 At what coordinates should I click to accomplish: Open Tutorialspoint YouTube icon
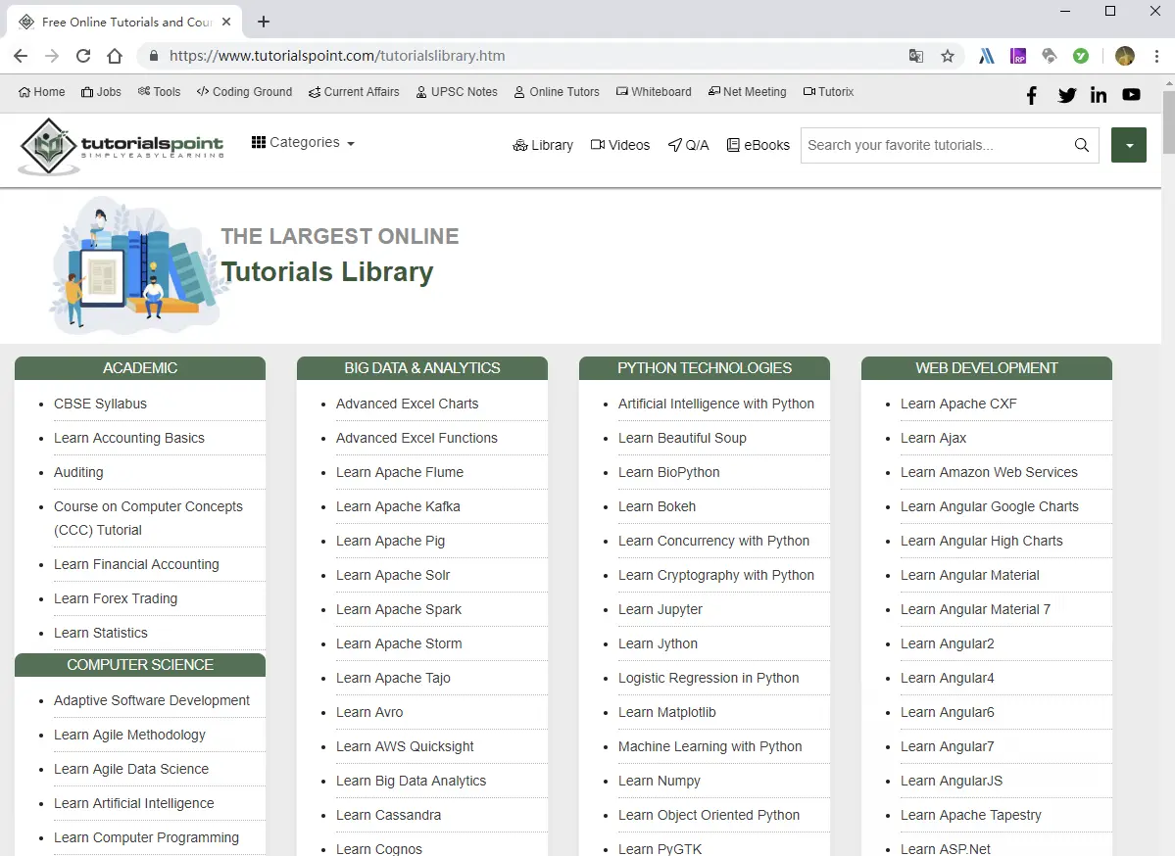[1132, 94]
